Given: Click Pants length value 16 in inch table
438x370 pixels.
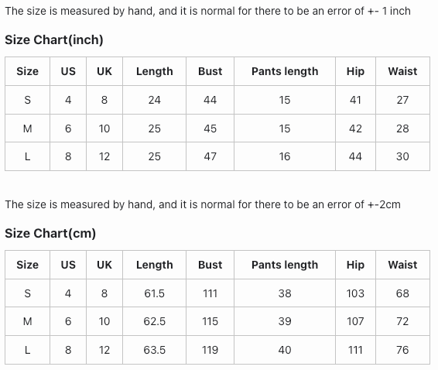Looking at the screenshot, I should [285, 156].
